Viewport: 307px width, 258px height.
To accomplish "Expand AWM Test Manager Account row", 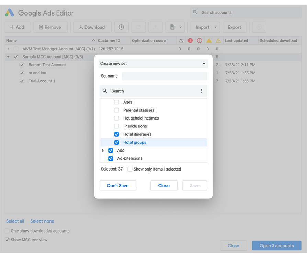I will point(8,49).
